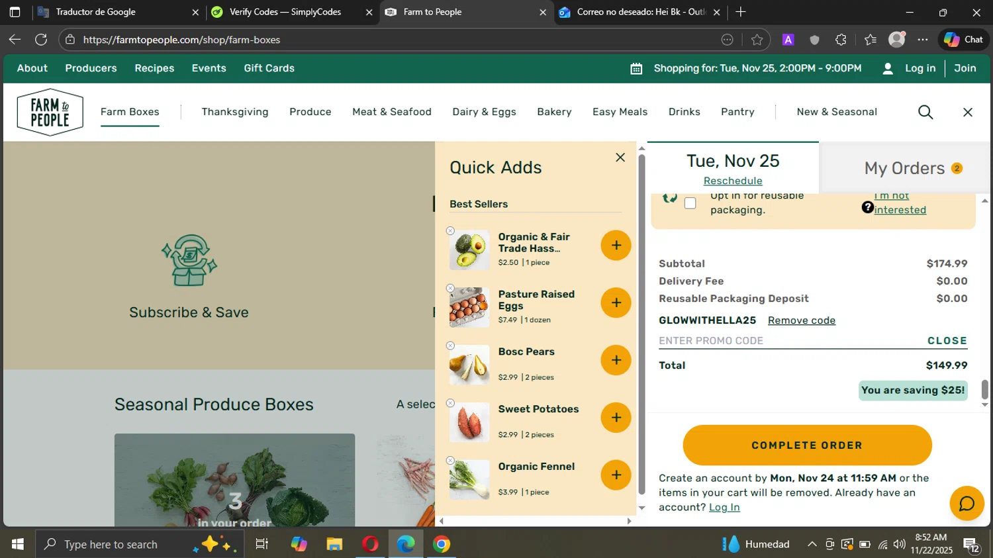Click the cart panel vertical scrollbar thumb
This screenshot has width=993, height=558.
[984, 390]
